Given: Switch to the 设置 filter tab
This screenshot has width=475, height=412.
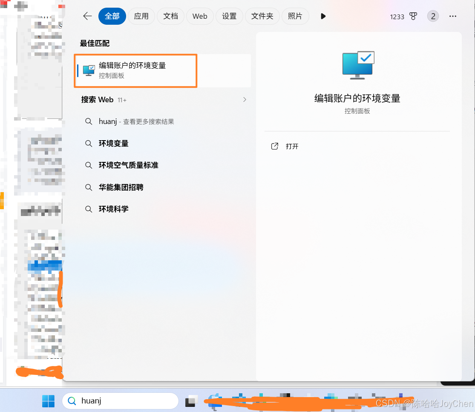Looking at the screenshot, I should (229, 16).
